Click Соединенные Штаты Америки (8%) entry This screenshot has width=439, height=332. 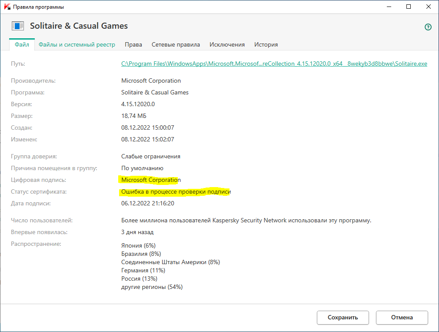tap(170, 262)
